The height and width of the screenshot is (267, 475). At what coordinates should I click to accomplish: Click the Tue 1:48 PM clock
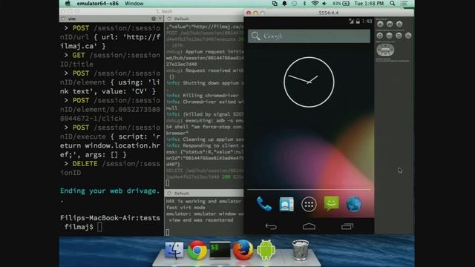click(x=369, y=3)
